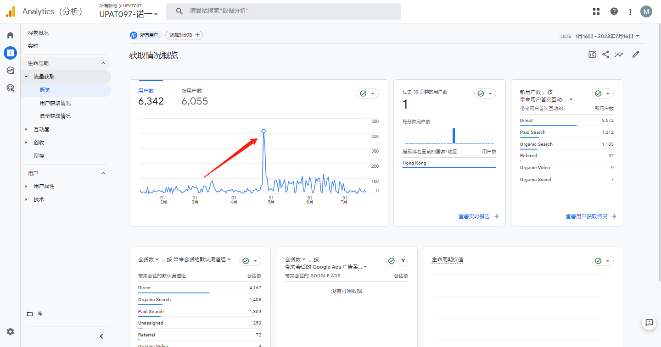Image resolution: width=661 pixels, height=347 pixels.
Task: Open the status dropdown on realtime users card
Action: point(485,94)
